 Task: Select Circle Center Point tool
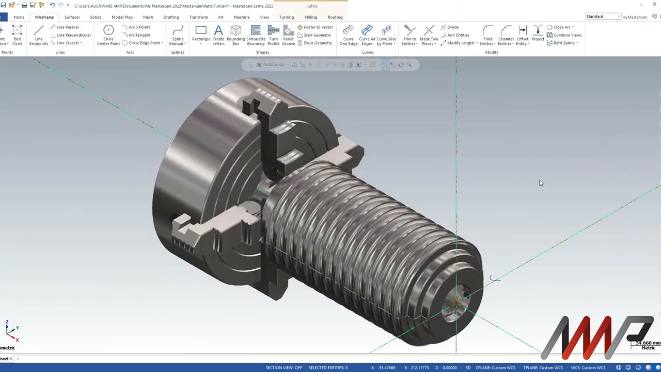tap(108, 35)
